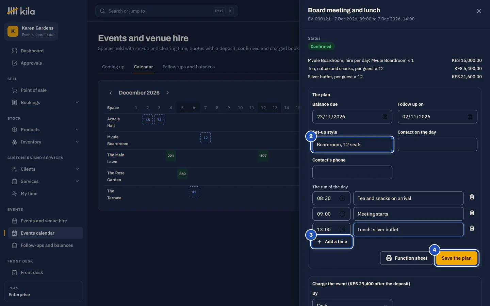The image size is (490, 306).
Task: Expand the Products menu
Action: (45, 130)
